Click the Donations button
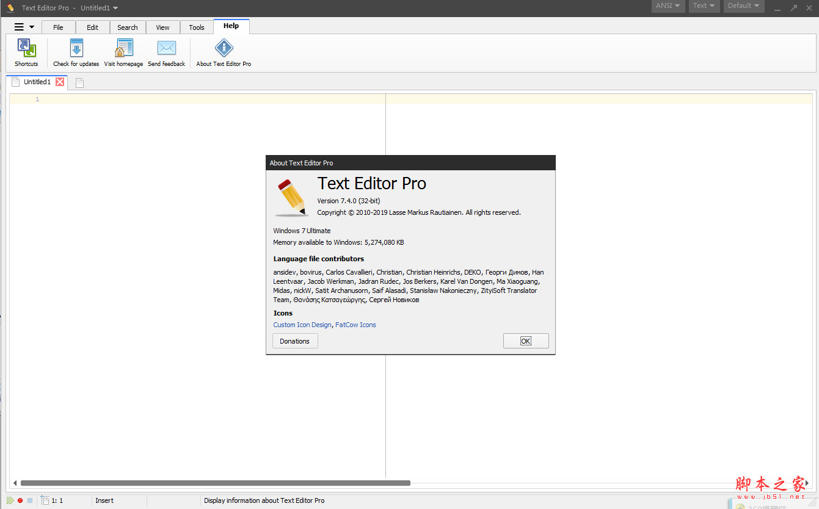Screen dimensions: 819x509 point(295,341)
